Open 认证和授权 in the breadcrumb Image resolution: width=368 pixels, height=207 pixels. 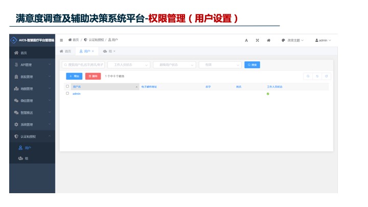pyautogui.click(x=94, y=40)
